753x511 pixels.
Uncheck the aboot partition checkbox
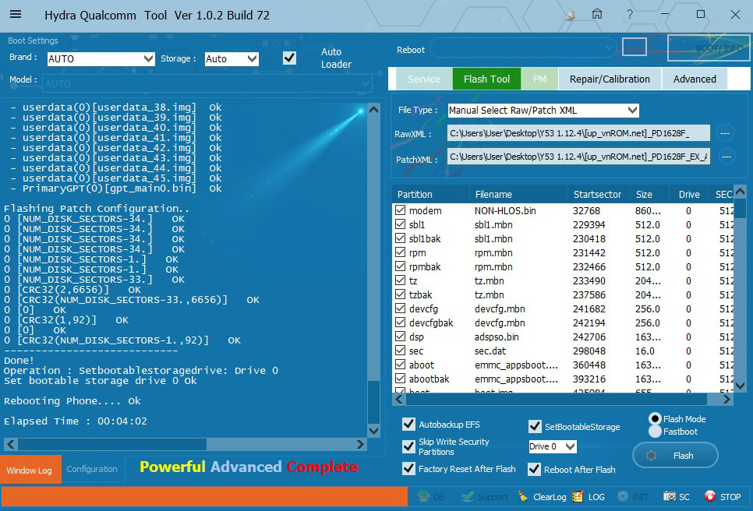coord(400,365)
